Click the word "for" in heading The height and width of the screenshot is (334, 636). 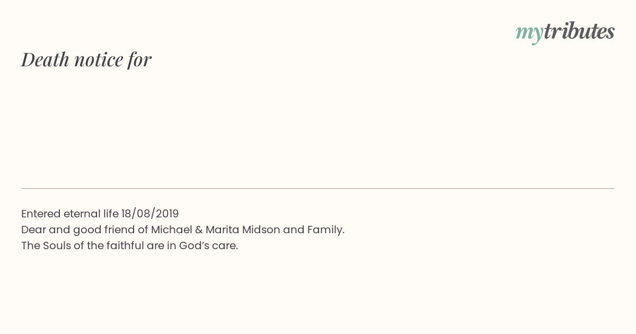139,60
